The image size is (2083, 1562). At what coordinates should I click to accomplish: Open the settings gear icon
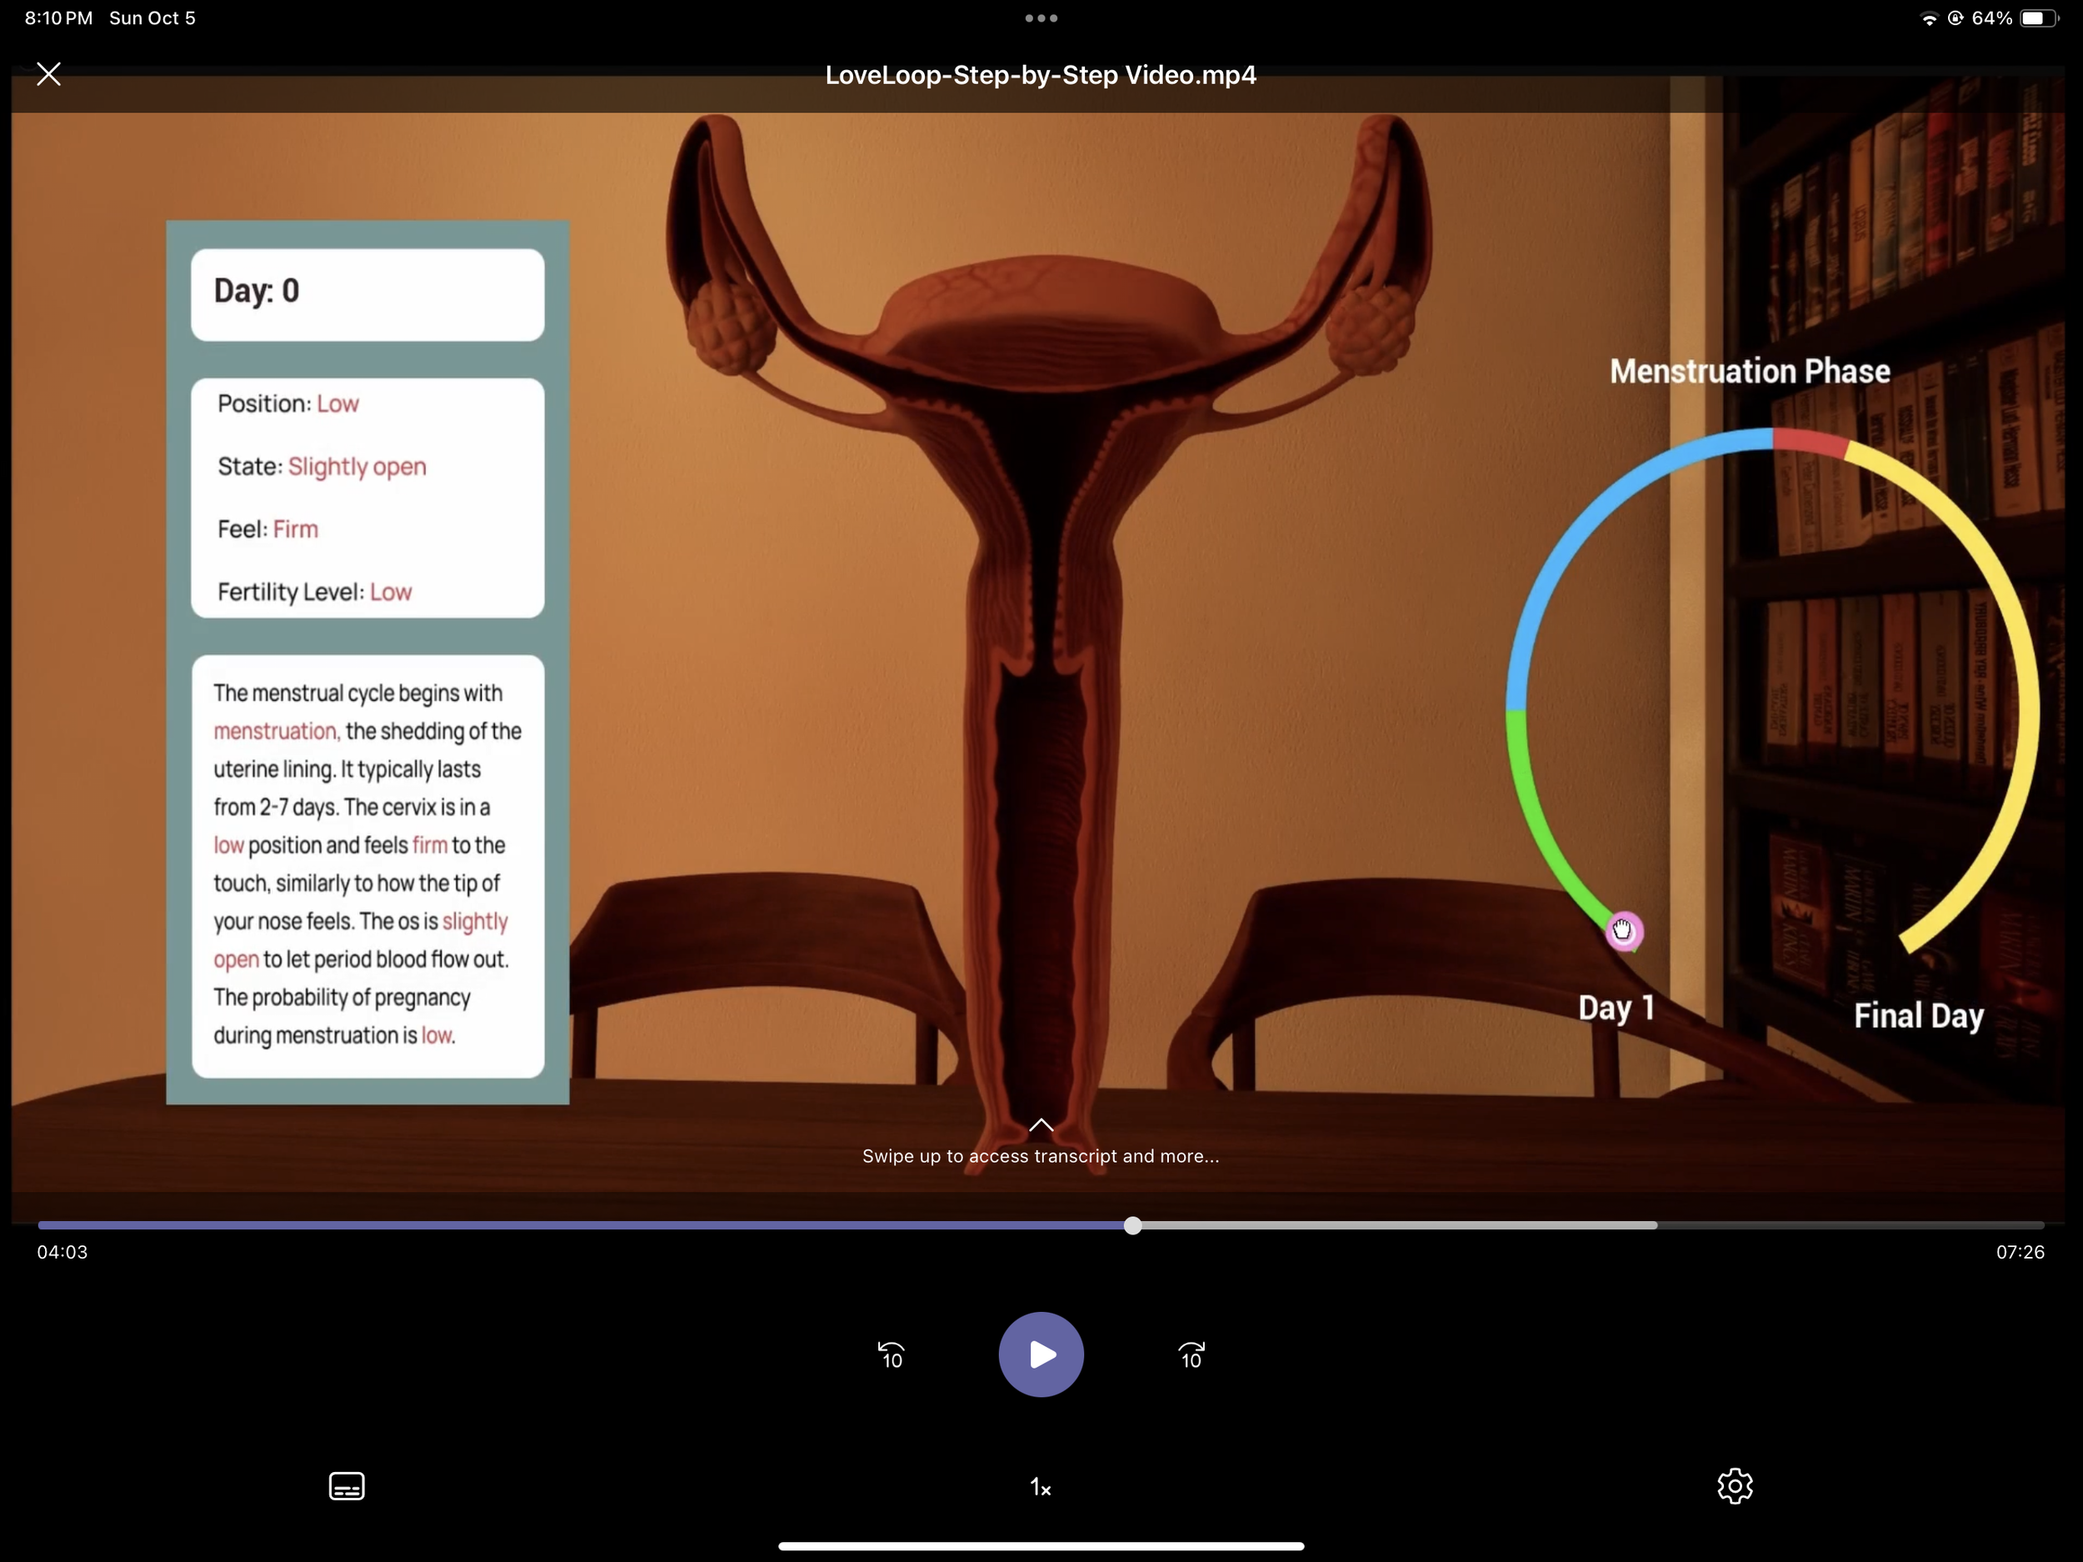point(1735,1485)
